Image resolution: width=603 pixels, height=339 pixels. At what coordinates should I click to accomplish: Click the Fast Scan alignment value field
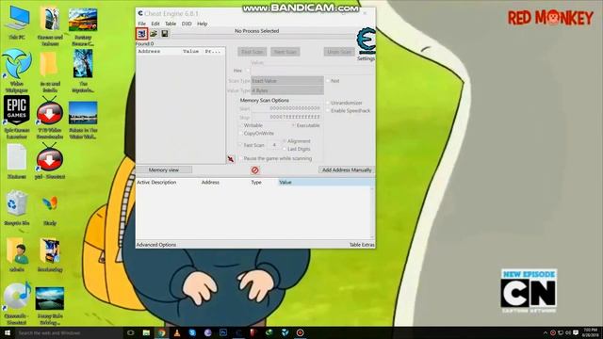pyautogui.click(x=274, y=145)
